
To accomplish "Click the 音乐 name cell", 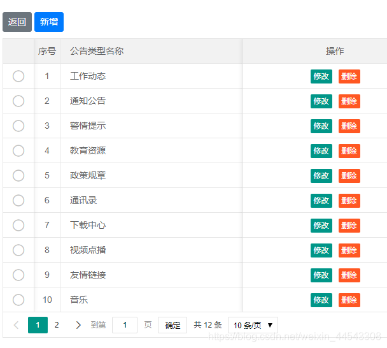I will click(151, 300).
